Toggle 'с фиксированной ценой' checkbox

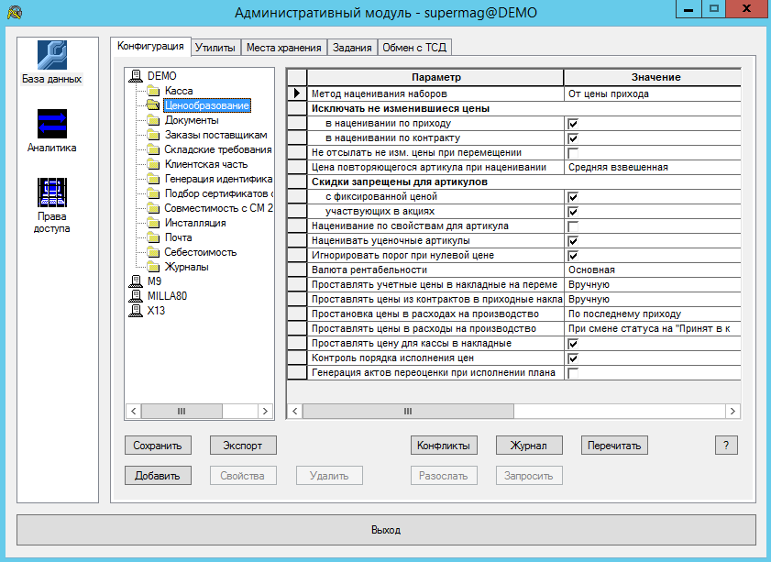point(572,197)
